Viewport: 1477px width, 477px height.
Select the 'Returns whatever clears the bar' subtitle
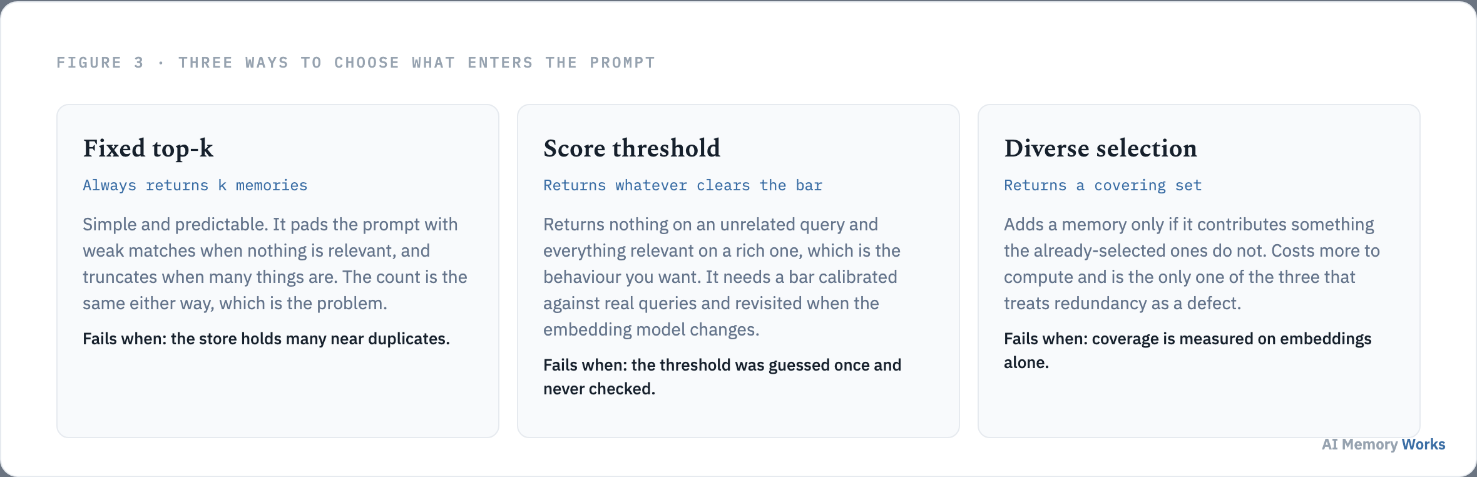coord(683,185)
